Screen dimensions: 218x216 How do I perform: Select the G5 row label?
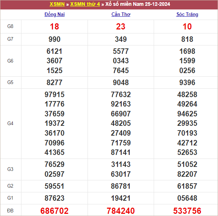(x=10, y=82)
